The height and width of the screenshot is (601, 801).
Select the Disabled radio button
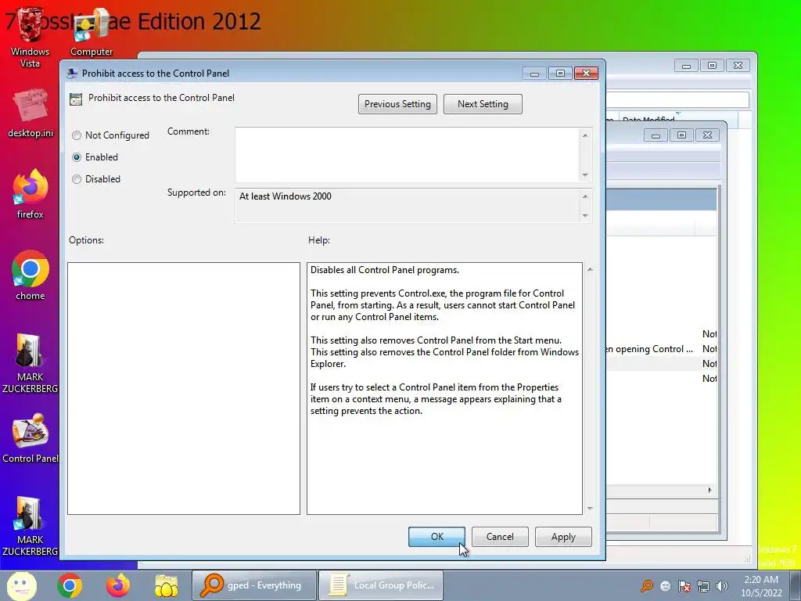tap(77, 179)
